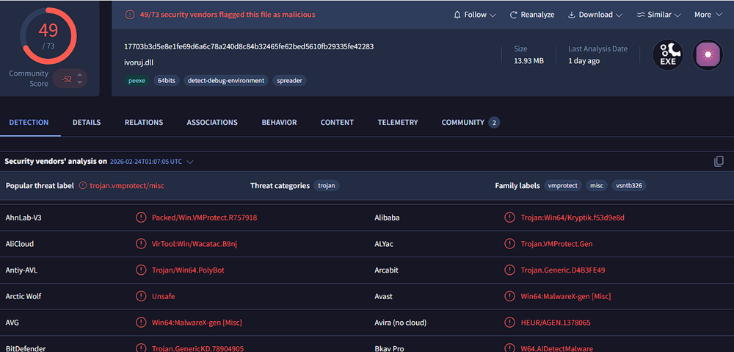Click alert icon next to Alibaba result
This screenshot has height=352, width=734.
pos(509,218)
